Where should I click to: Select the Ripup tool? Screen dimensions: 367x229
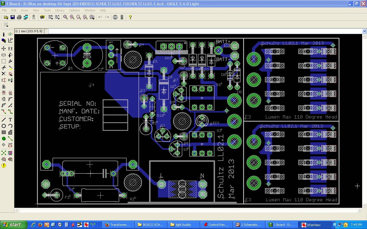pyautogui.click(x=10, y=112)
